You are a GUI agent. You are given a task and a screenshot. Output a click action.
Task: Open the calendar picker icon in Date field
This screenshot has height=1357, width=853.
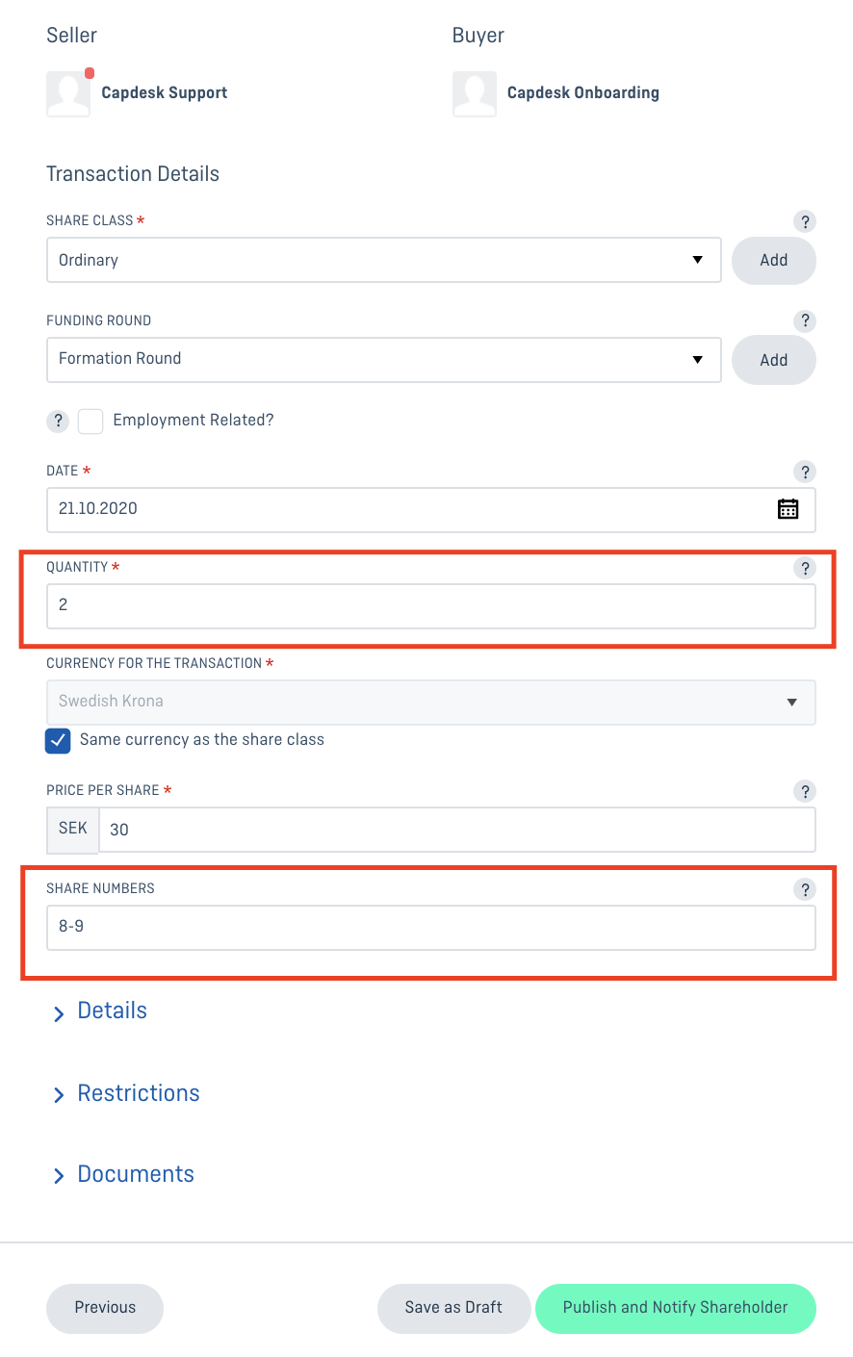(788, 509)
